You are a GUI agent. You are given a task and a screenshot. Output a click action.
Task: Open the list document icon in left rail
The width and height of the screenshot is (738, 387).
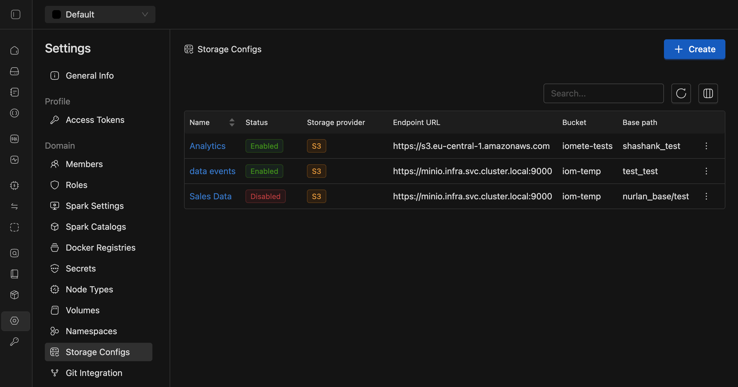coord(14,92)
